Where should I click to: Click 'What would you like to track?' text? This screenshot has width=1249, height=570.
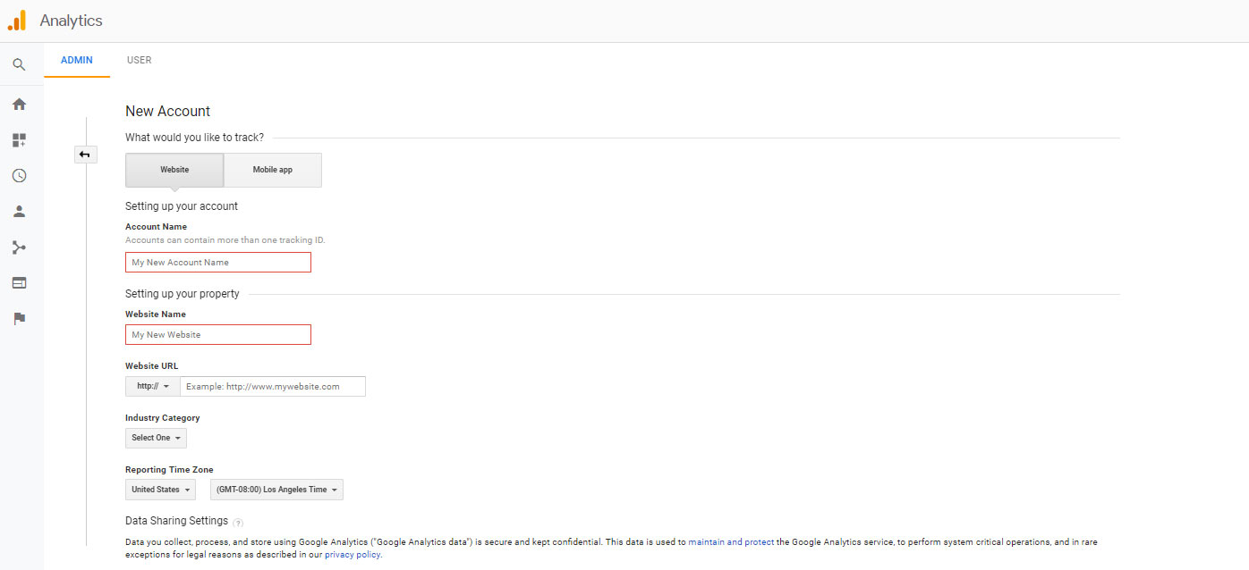click(194, 138)
